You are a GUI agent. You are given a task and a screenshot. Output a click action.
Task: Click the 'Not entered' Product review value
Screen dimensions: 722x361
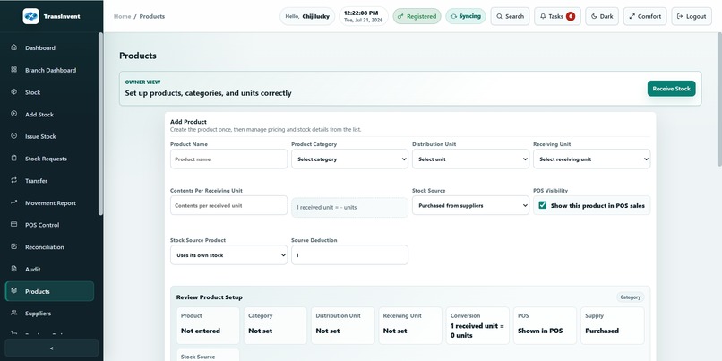[x=201, y=331]
